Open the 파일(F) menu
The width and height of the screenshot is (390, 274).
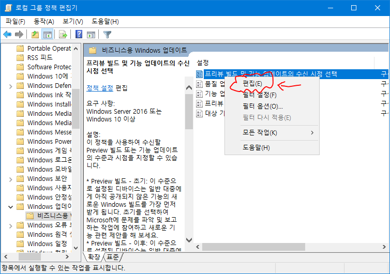[x=16, y=22]
